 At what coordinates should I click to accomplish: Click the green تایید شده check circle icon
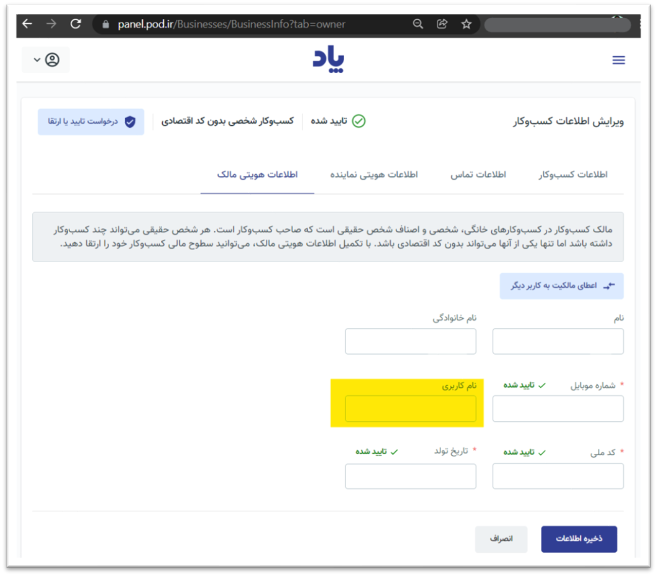point(359,121)
